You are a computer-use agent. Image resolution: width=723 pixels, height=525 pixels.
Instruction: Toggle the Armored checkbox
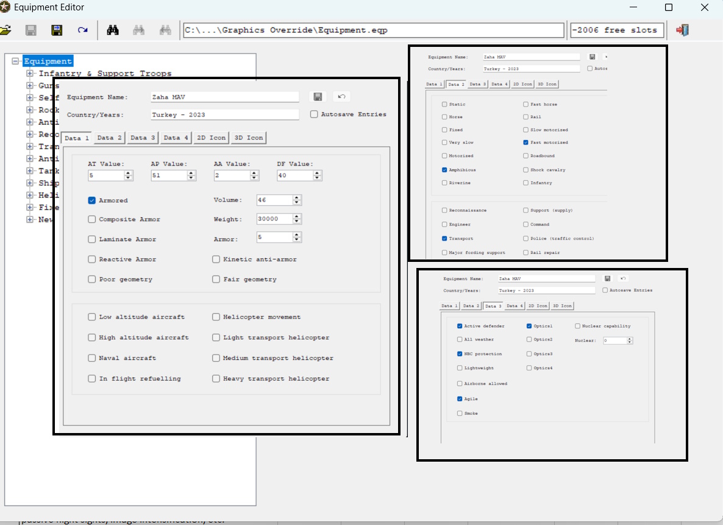pos(92,200)
